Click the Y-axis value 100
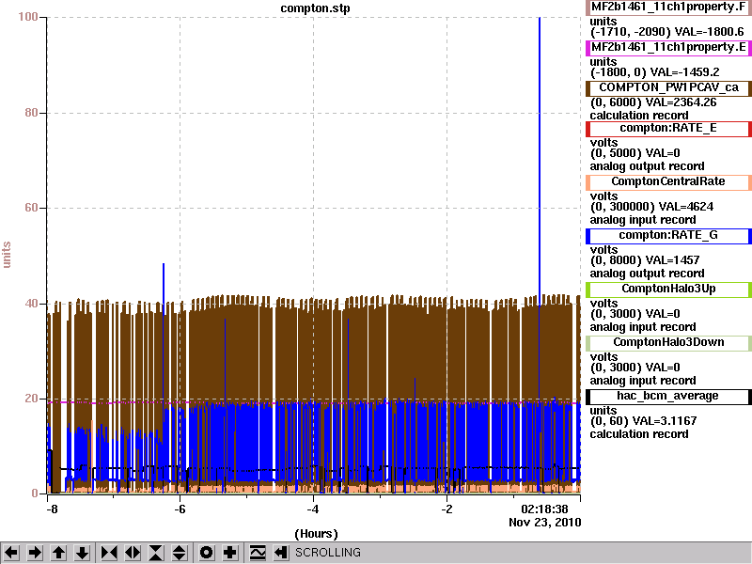Viewport: 752px width, 564px height. click(28, 17)
